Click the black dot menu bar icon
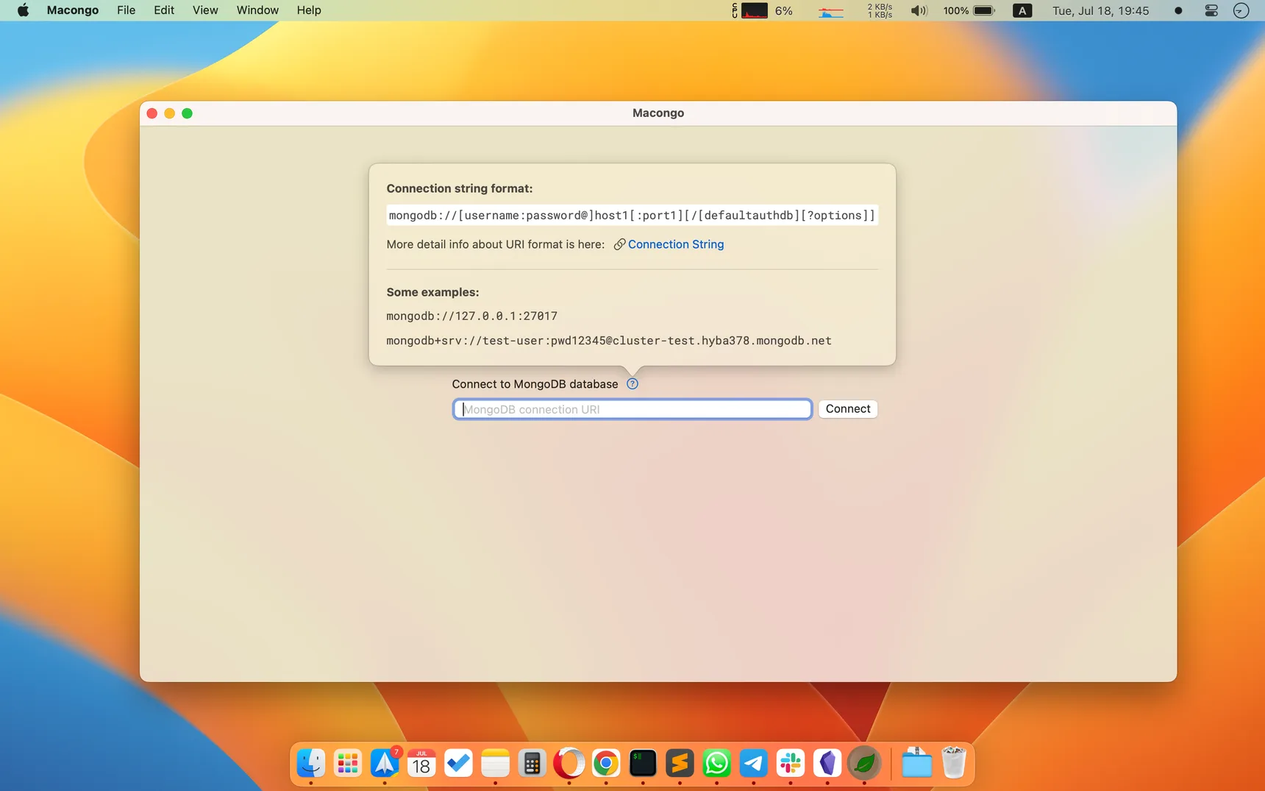Screen dimensions: 1265x791 point(1178,10)
